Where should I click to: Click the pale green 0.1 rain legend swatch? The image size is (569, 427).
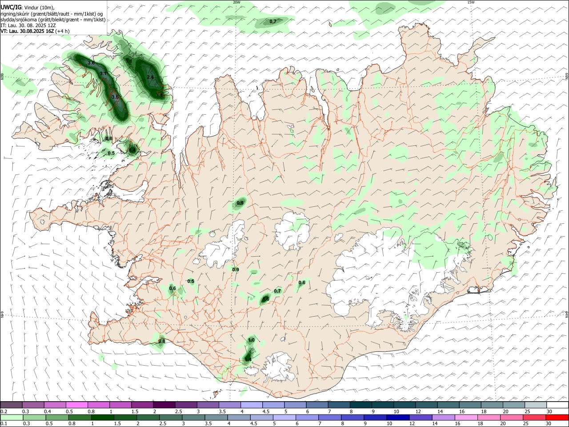tap(12, 418)
